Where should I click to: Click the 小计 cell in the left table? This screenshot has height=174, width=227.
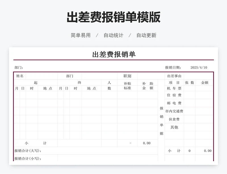pos(36,143)
